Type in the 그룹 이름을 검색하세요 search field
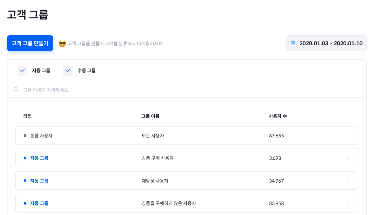Screen dimensions: 370x215 [124, 90]
